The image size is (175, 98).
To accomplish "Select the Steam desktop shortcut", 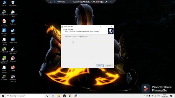I will [13, 31].
